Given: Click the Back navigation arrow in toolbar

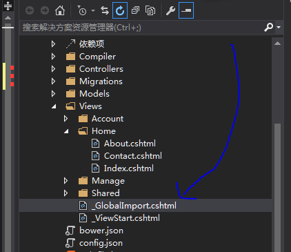Looking at the screenshot, I should tap(30, 10).
